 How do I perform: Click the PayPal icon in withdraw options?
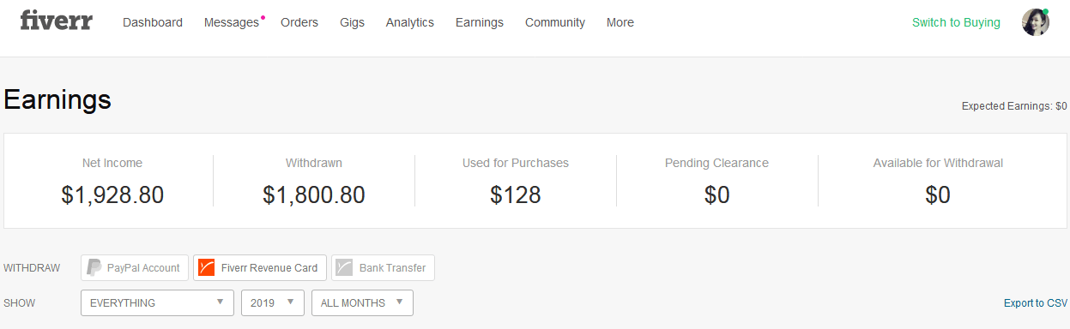94,267
